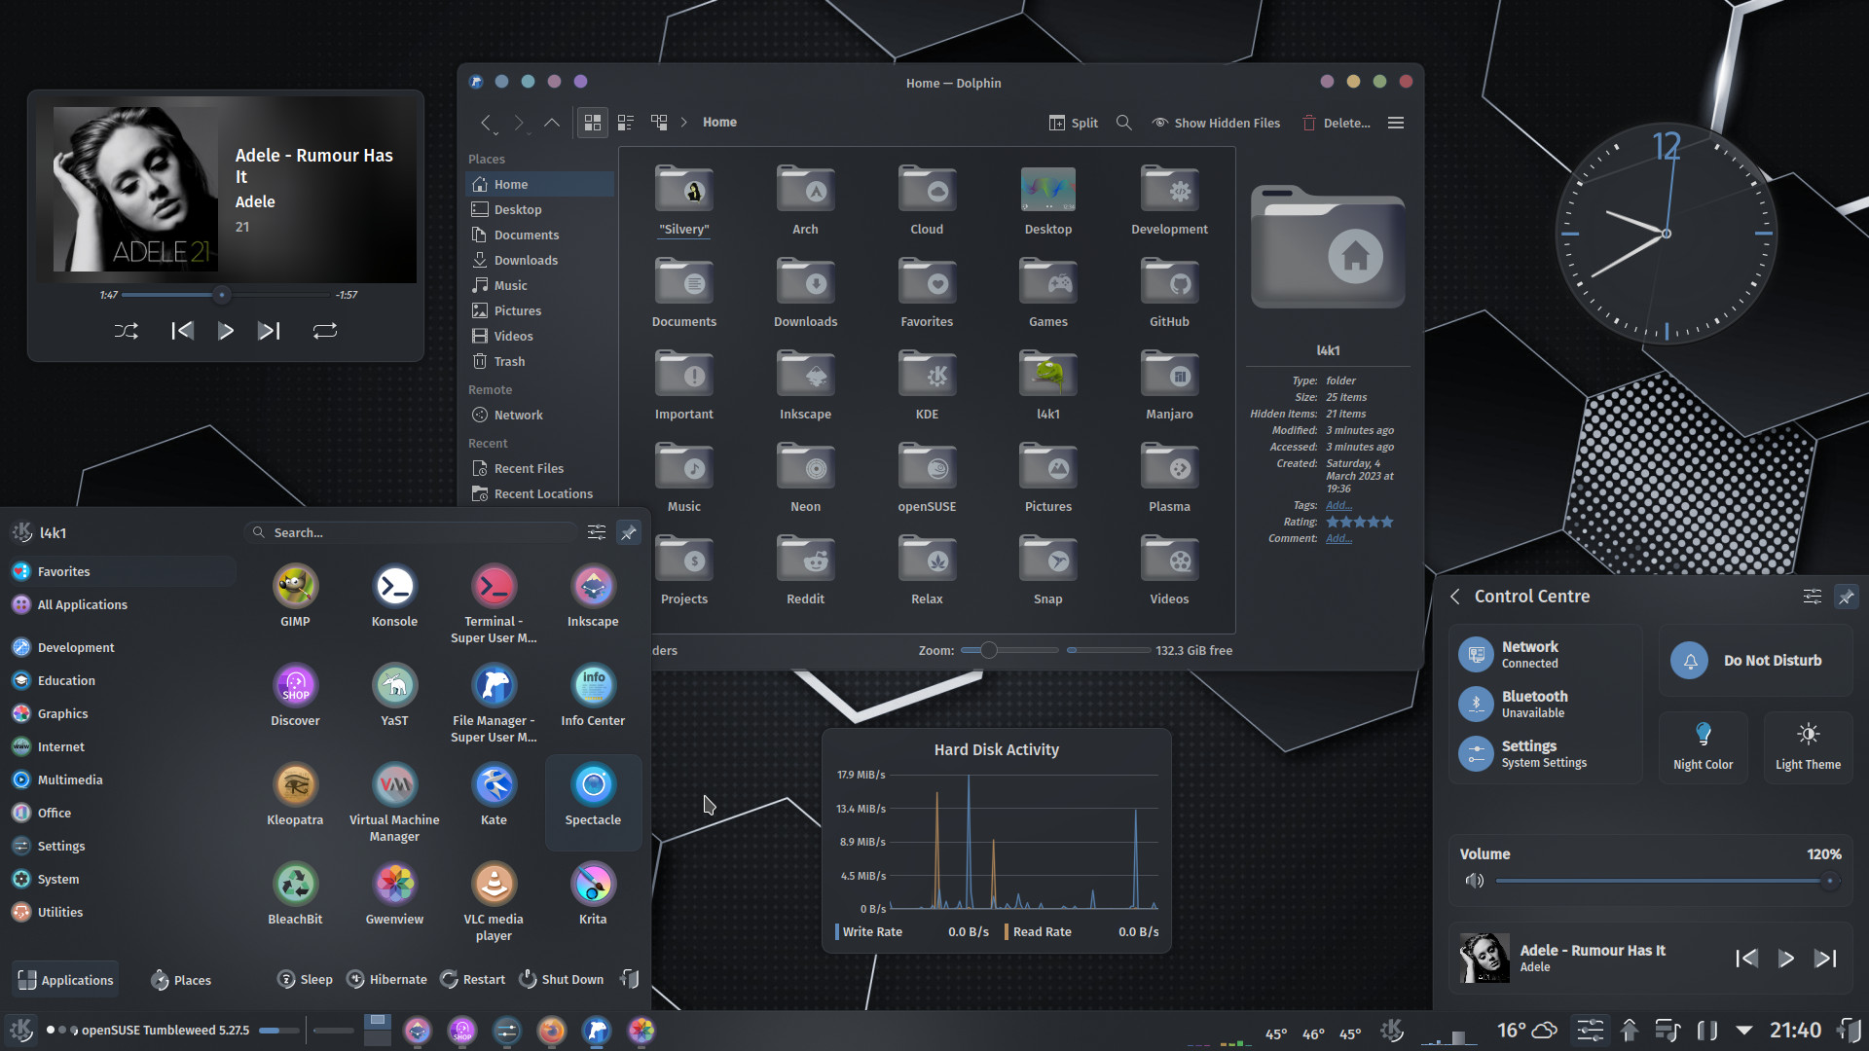Viewport: 1869px width, 1051px height.
Task: Open the Games folder
Action: pos(1048,294)
